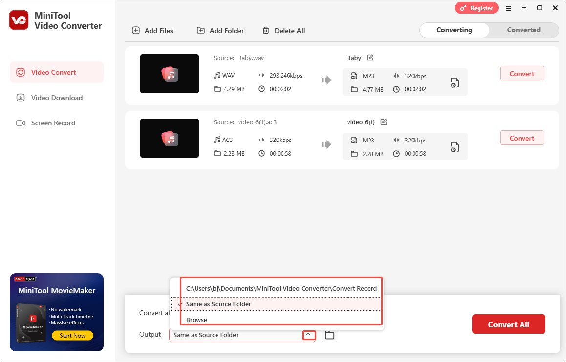
Task: Switch to the Converted tab
Action: pos(524,30)
